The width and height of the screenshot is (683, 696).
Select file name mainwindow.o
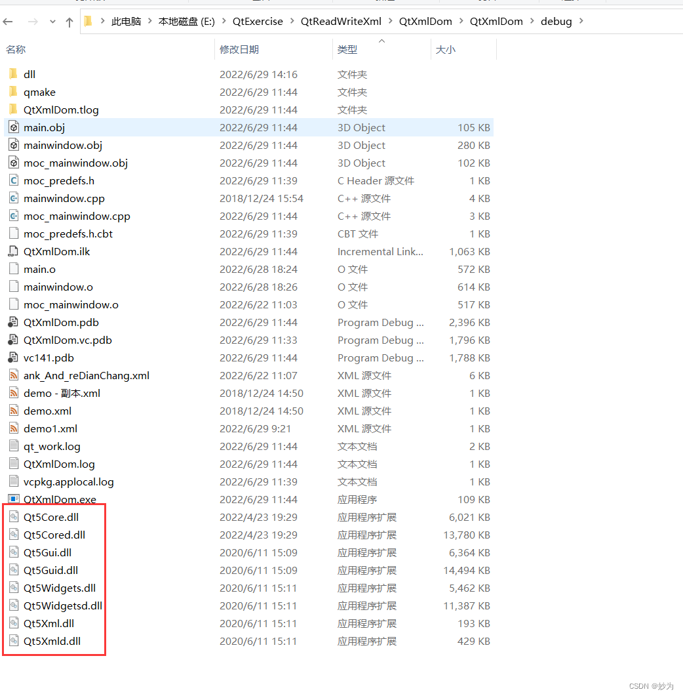coord(58,287)
